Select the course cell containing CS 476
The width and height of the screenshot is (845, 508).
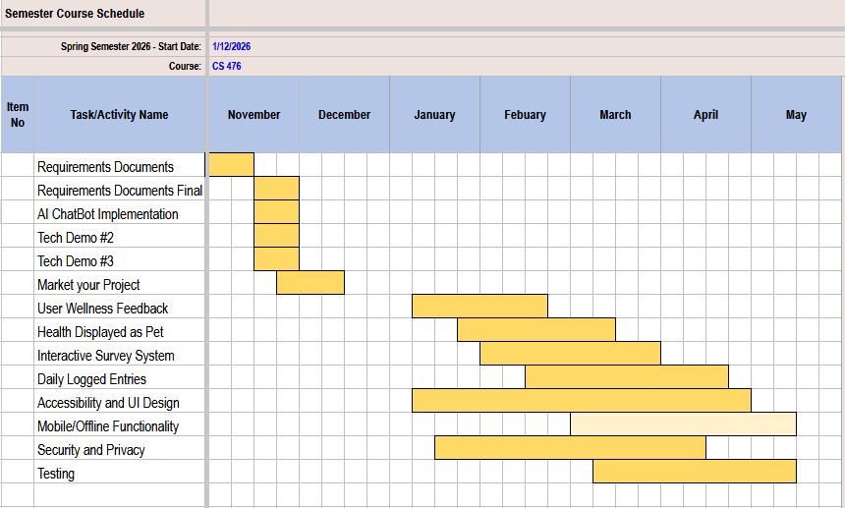pyautogui.click(x=227, y=66)
